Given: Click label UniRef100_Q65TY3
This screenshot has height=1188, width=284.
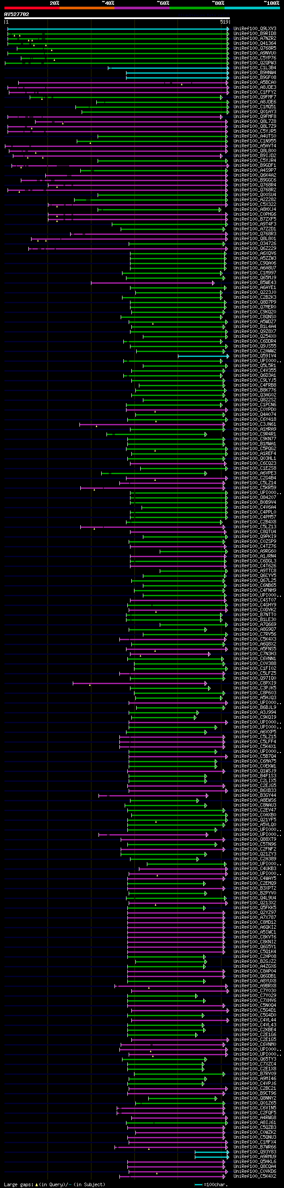Looking at the screenshot, I should (x=255, y=1059).
